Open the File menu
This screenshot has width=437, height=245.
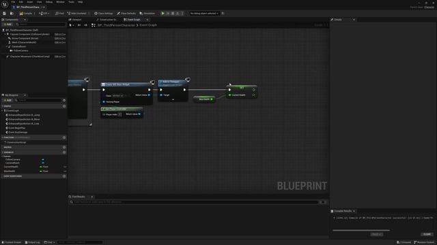(x=13, y=2)
